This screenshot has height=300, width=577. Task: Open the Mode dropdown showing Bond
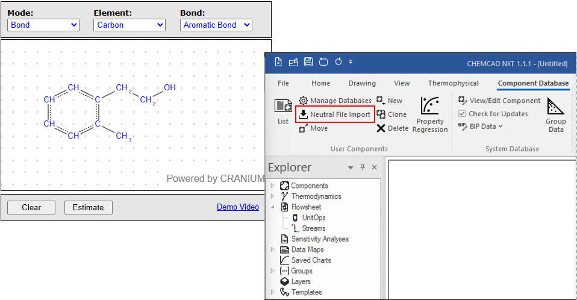click(43, 25)
